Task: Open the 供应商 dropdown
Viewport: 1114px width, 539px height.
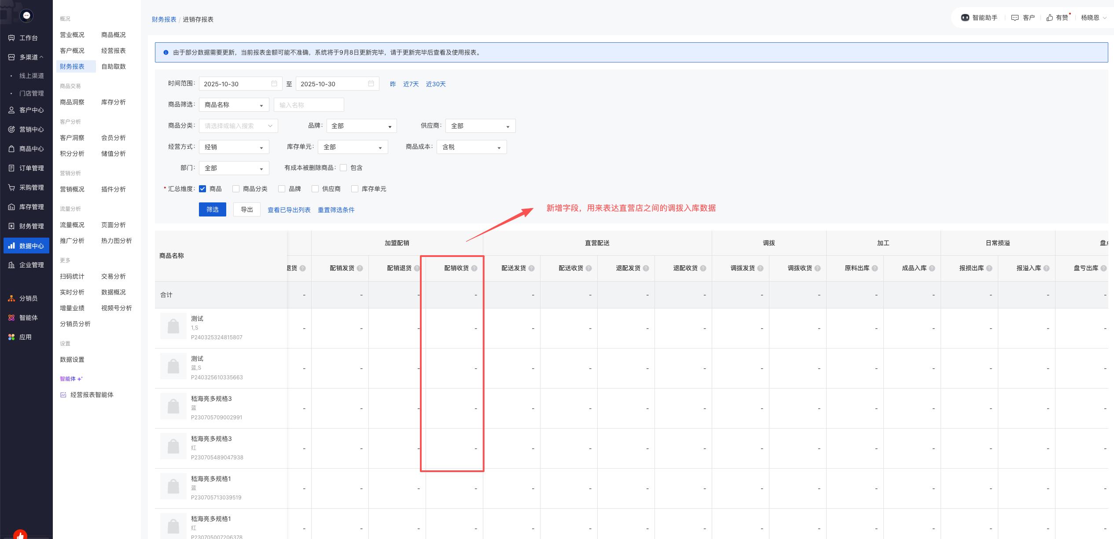Action: pyautogui.click(x=480, y=126)
